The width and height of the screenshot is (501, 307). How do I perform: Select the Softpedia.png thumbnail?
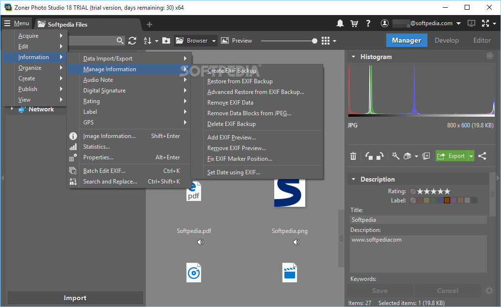coord(289,193)
